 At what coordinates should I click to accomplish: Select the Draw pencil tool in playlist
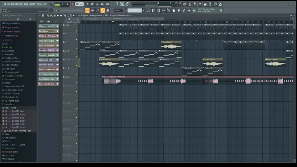[x=48, y=16]
